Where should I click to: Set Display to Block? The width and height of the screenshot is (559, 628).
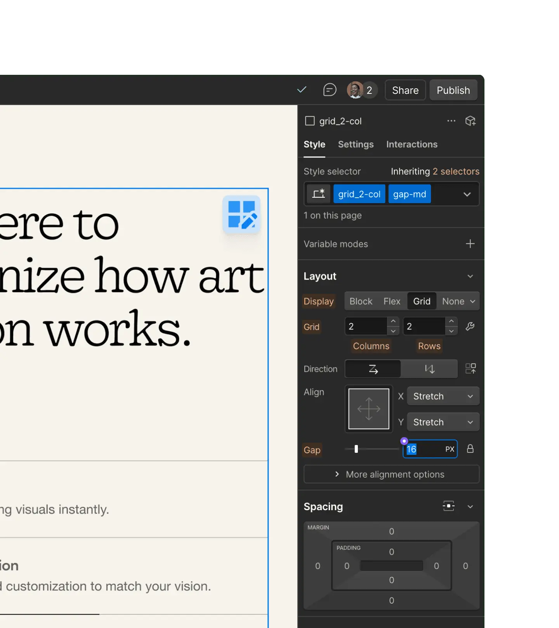pyautogui.click(x=361, y=301)
